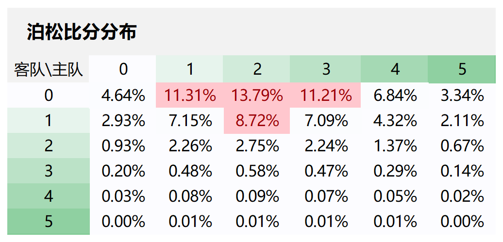Select the highlighted 13.79% cell
Screen dimensions: 503x242
257,96
